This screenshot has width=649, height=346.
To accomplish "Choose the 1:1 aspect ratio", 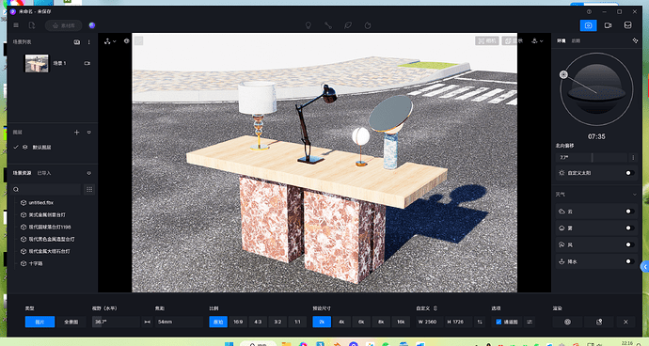I will click(297, 322).
